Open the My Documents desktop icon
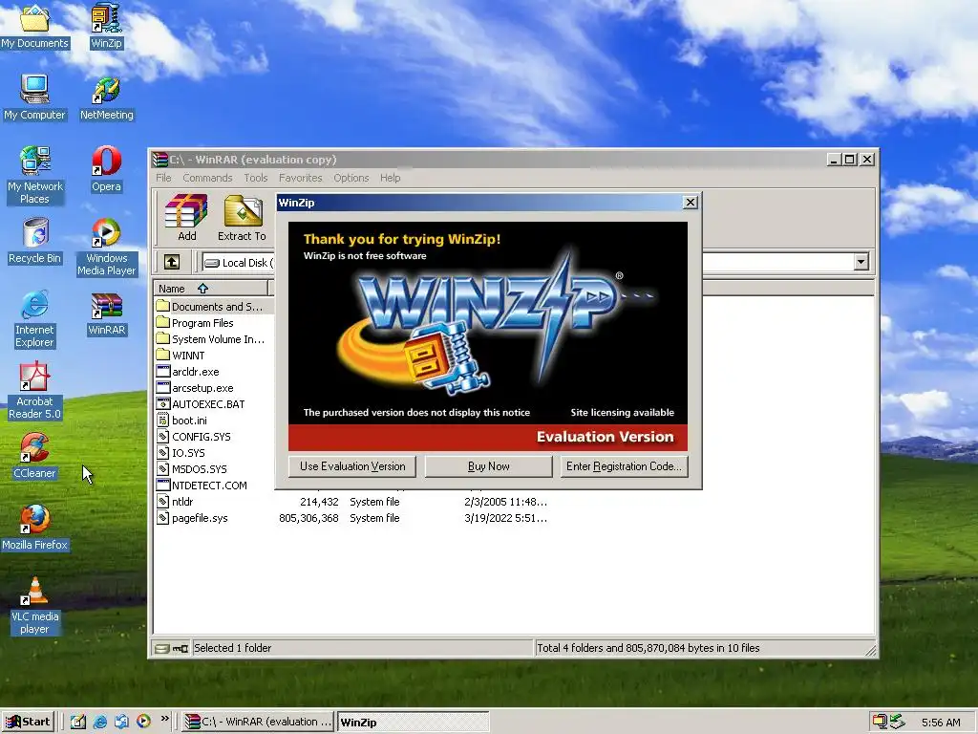 [x=34, y=26]
